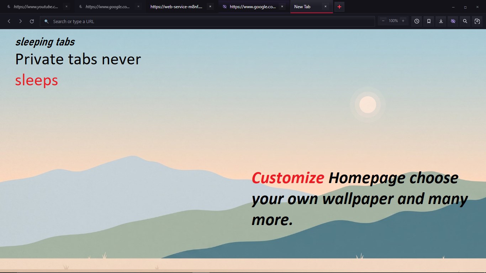Viewport: 486px width, 273px height.
Task: Toggle private mode with the crossed-eye toolbar icon
Action: click(x=453, y=21)
